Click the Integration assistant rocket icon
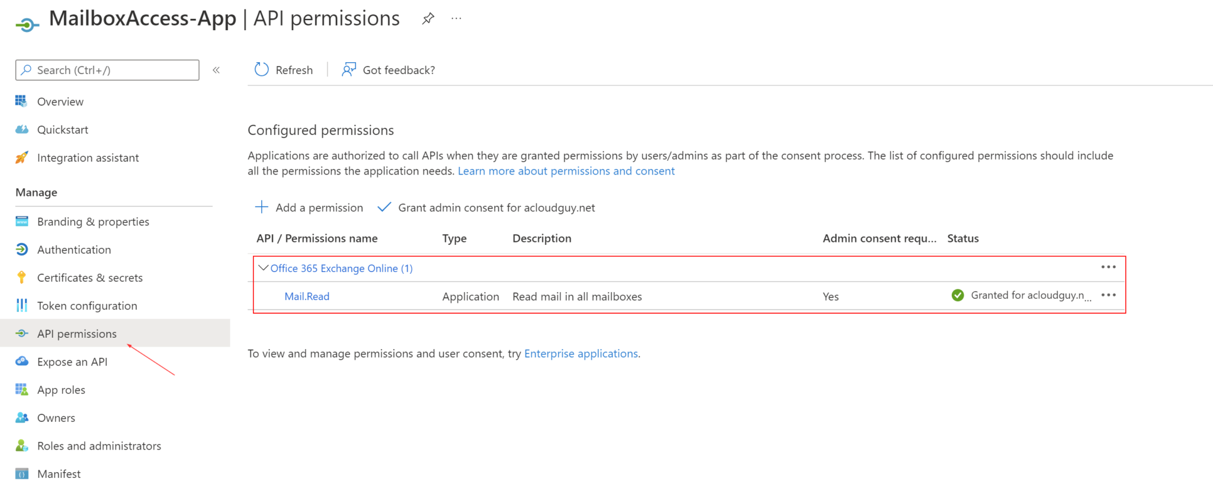The height and width of the screenshot is (491, 1213). [21, 157]
